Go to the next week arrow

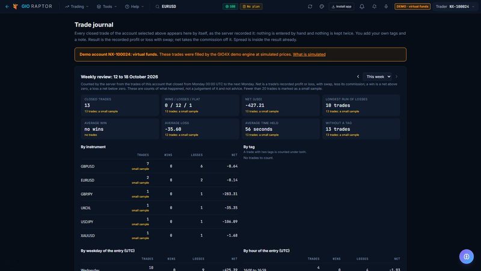point(396,76)
